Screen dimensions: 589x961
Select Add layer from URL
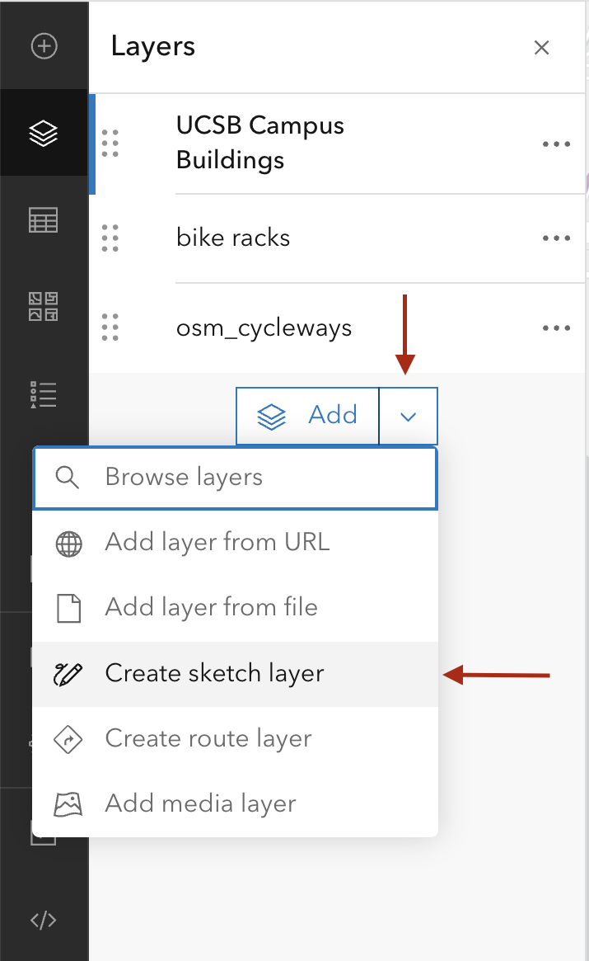point(217,543)
